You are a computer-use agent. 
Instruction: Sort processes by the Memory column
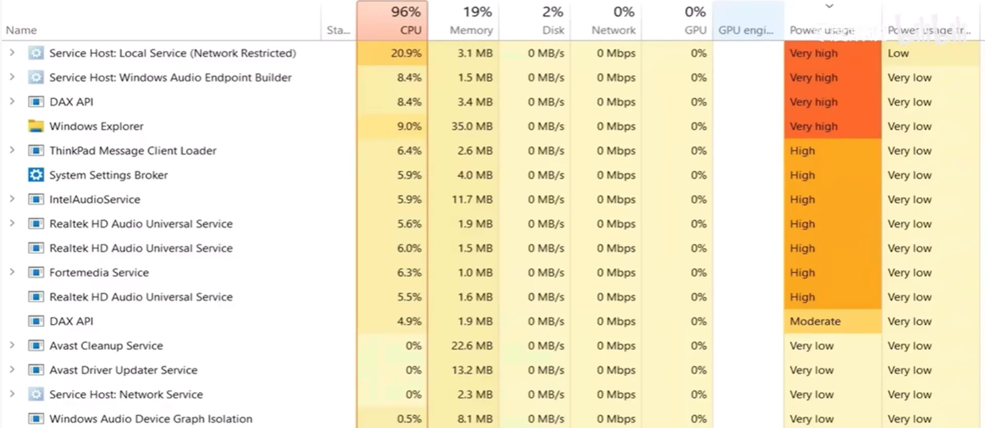click(x=464, y=21)
